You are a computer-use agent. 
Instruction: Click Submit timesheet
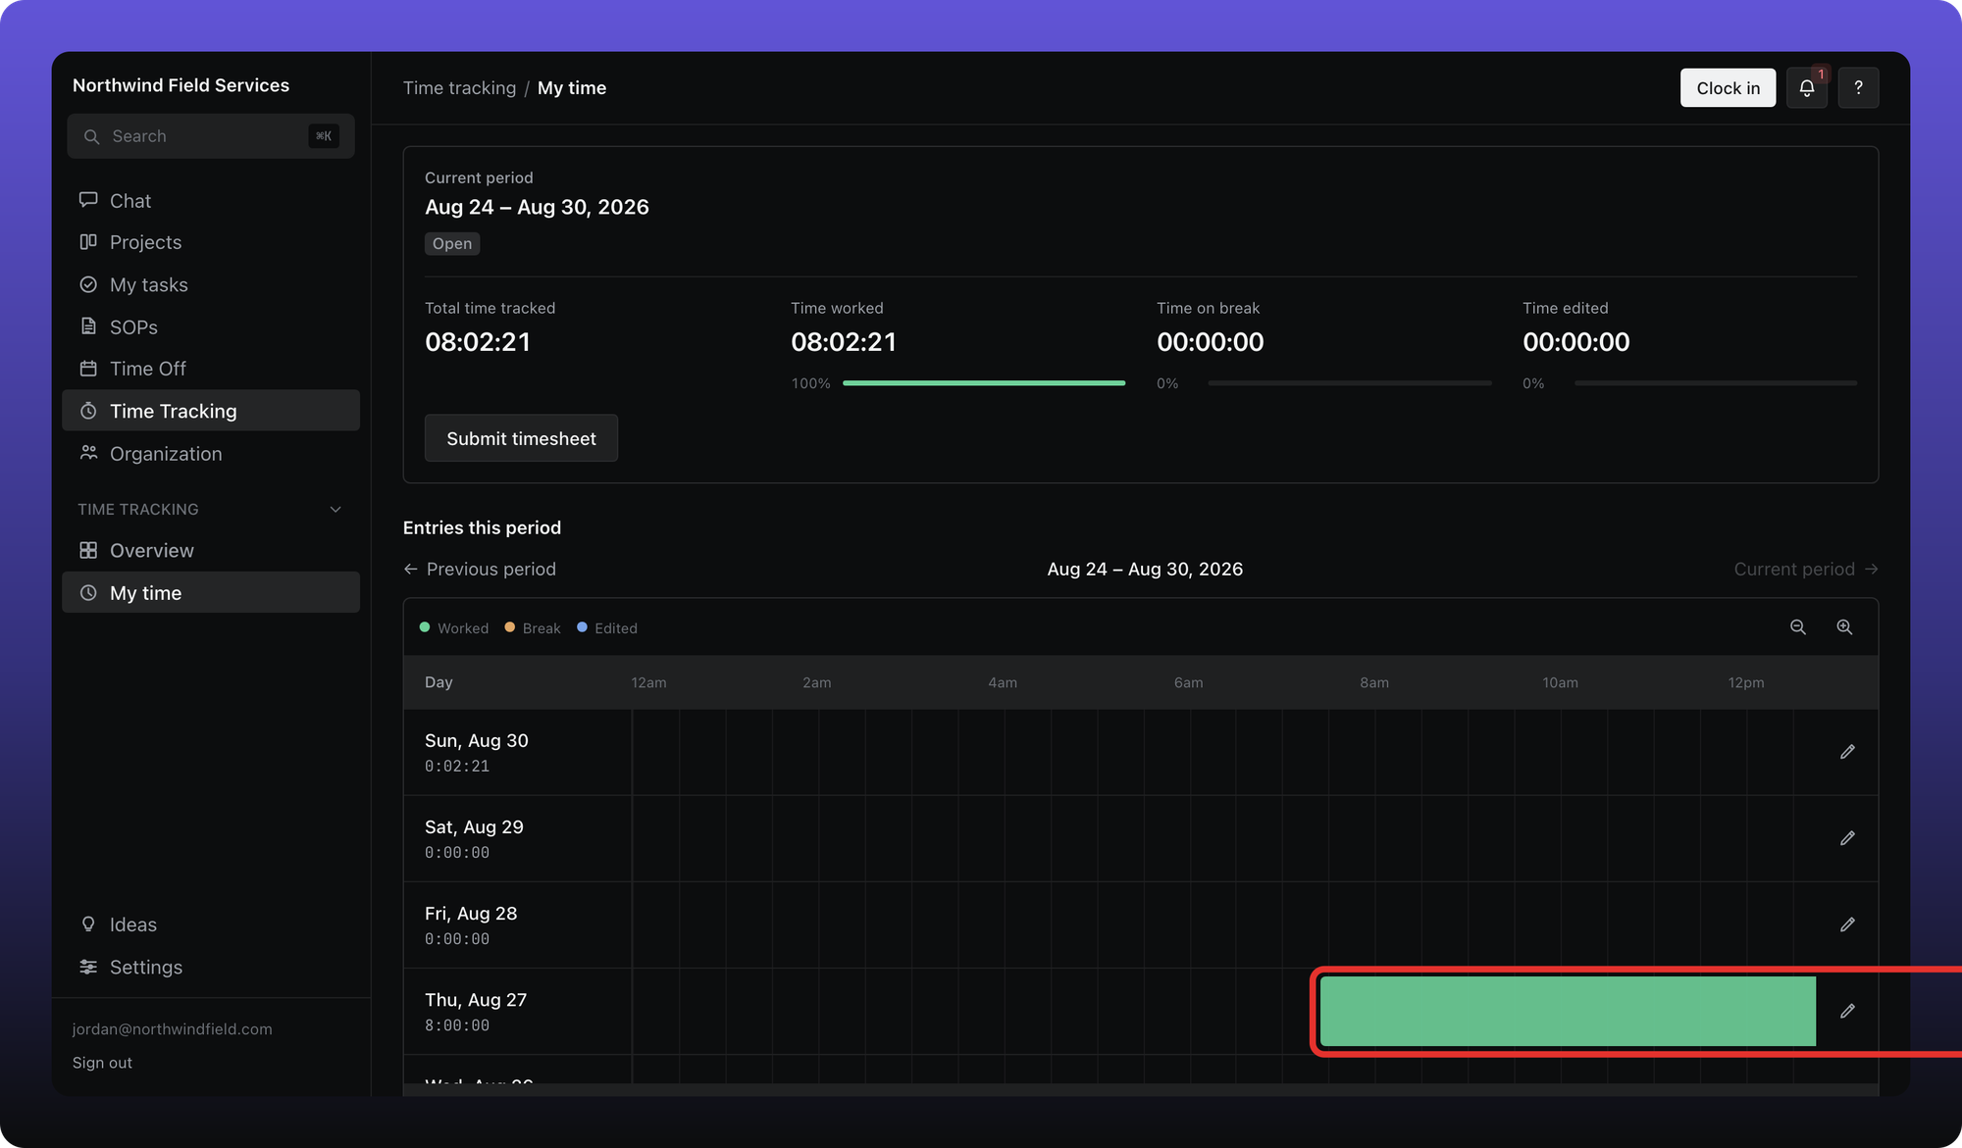tap(521, 438)
